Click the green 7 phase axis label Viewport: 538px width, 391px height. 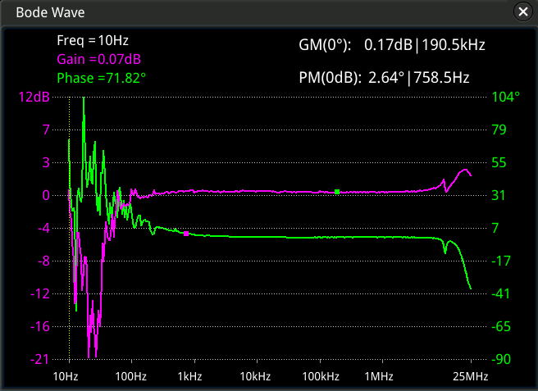tap(495, 228)
